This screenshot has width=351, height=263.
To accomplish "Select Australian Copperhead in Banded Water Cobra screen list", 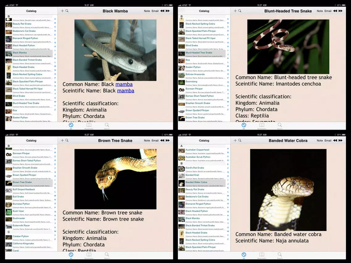I will (x=202, y=151).
